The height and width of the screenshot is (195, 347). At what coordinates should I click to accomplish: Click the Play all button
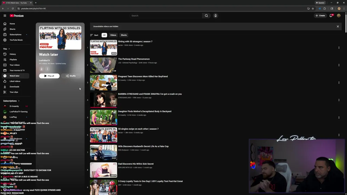[x=49, y=76]
